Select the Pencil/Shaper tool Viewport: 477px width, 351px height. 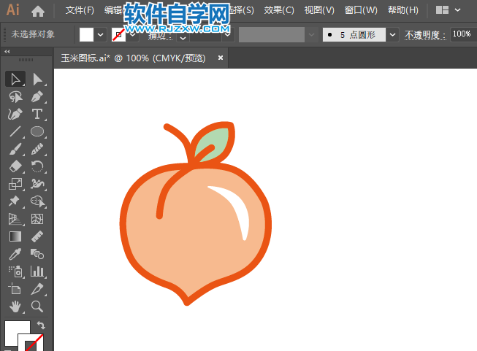(x=37, y=149)
